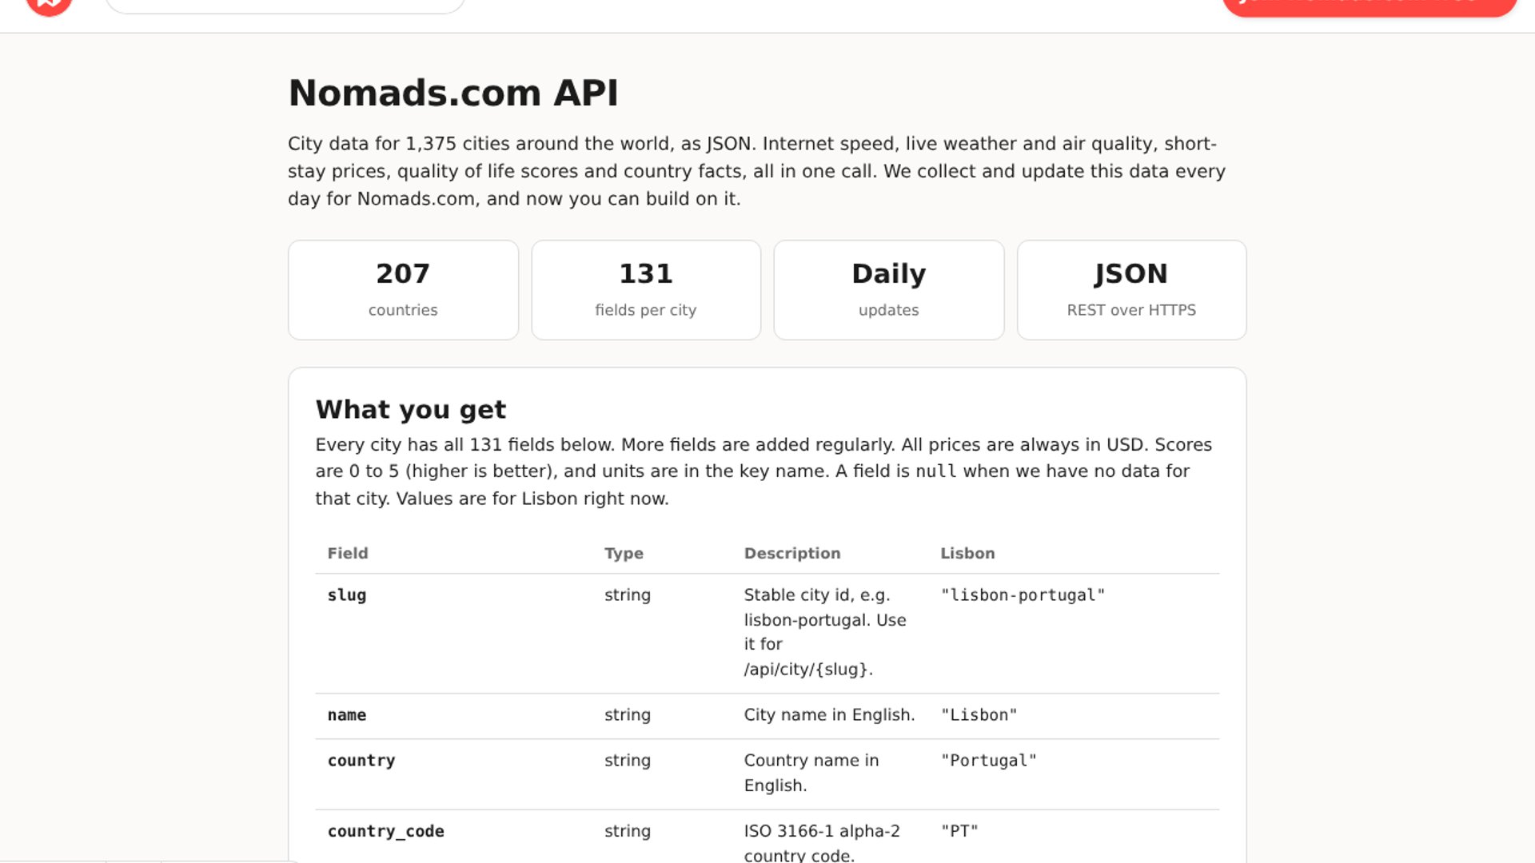Click the "Description" column header
This screenshot has height=863, width=1535.
[792, 553]
